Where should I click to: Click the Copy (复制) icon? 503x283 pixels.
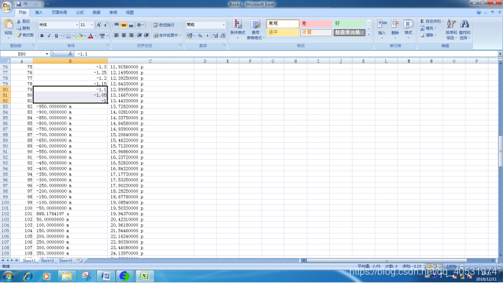pos(19,28)
